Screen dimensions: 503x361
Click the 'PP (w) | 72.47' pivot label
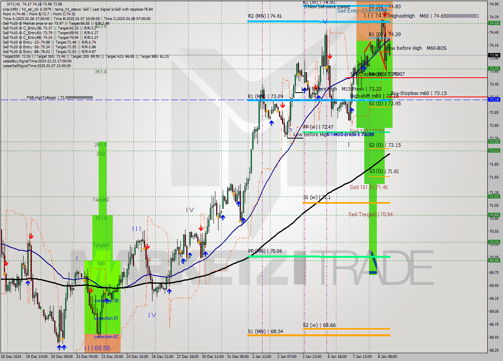click(318, 127)
